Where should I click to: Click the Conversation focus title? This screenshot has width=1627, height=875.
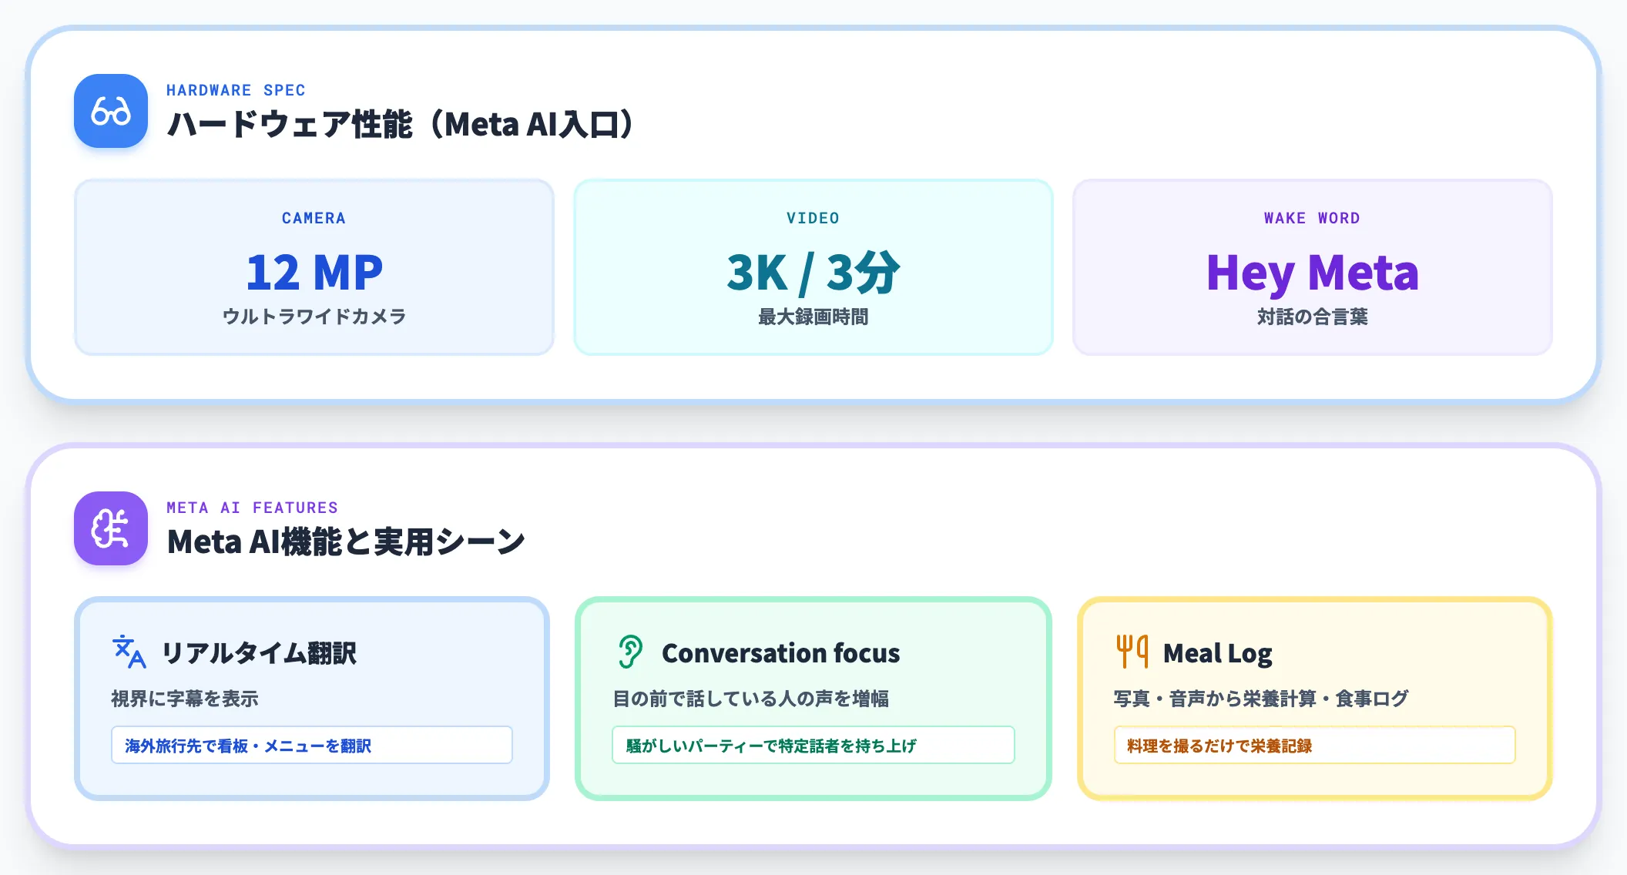pyautogui.click(x=780, y=653)
